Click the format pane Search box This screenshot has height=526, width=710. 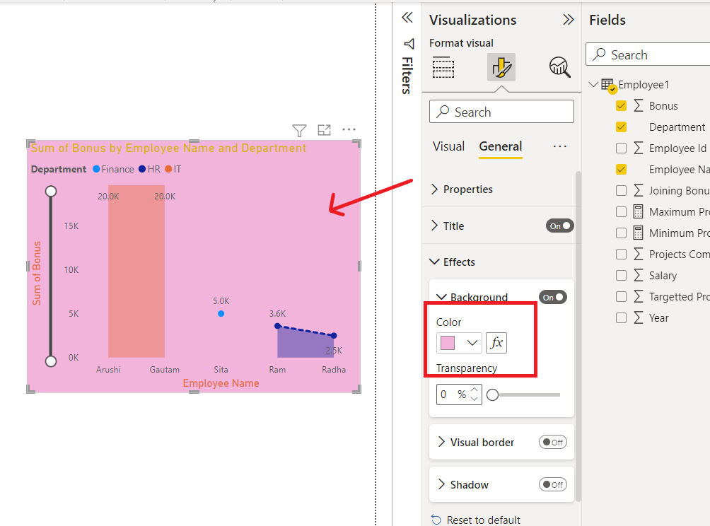[x=501, y=112]
